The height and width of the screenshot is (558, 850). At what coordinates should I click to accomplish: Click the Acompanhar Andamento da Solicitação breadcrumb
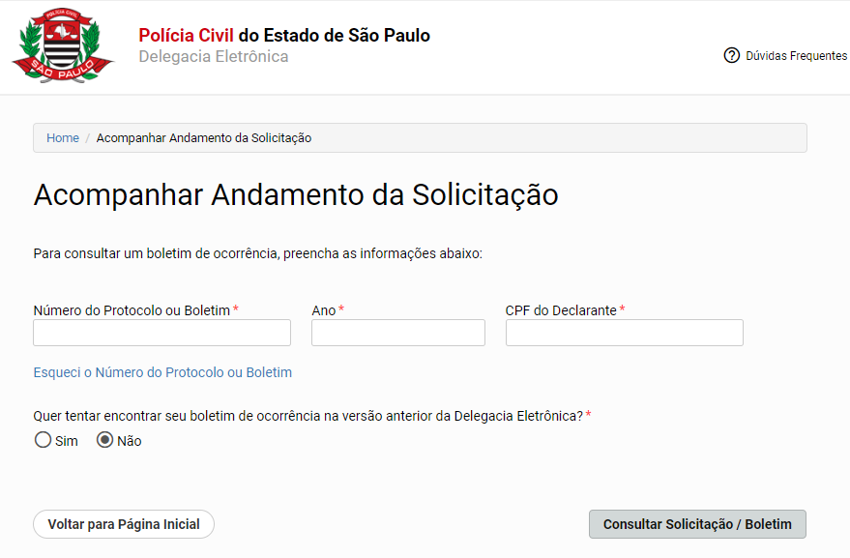(x=202, y=137)
